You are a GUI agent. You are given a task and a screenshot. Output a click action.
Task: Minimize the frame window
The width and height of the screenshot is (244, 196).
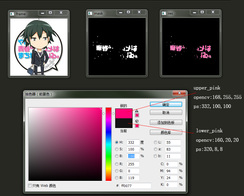pos(43,13)
